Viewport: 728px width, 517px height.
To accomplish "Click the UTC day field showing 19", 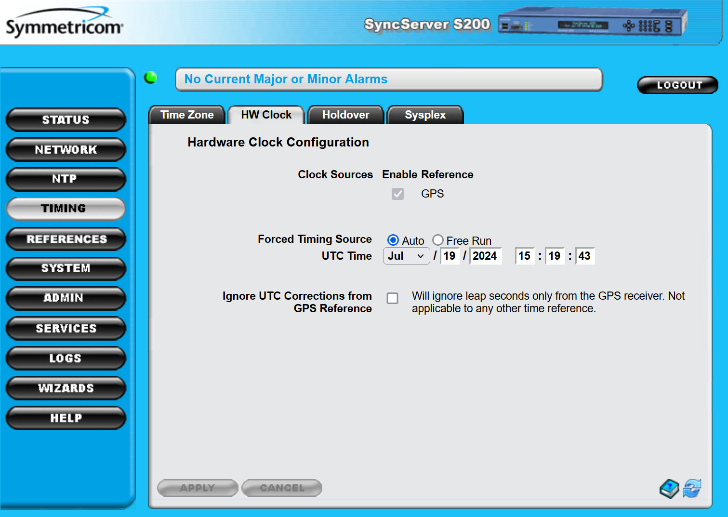I will 450,256.
